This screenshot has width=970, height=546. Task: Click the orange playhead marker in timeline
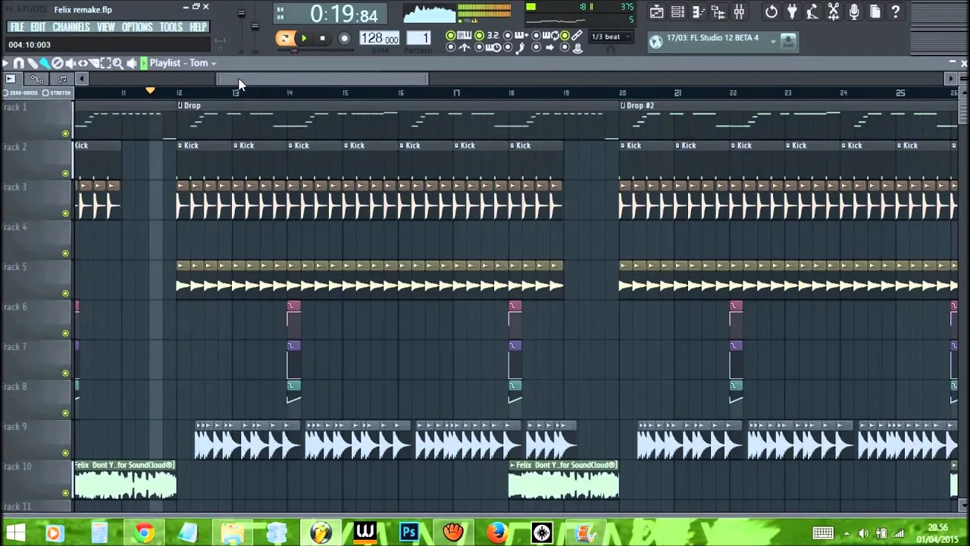click(150, 91)
